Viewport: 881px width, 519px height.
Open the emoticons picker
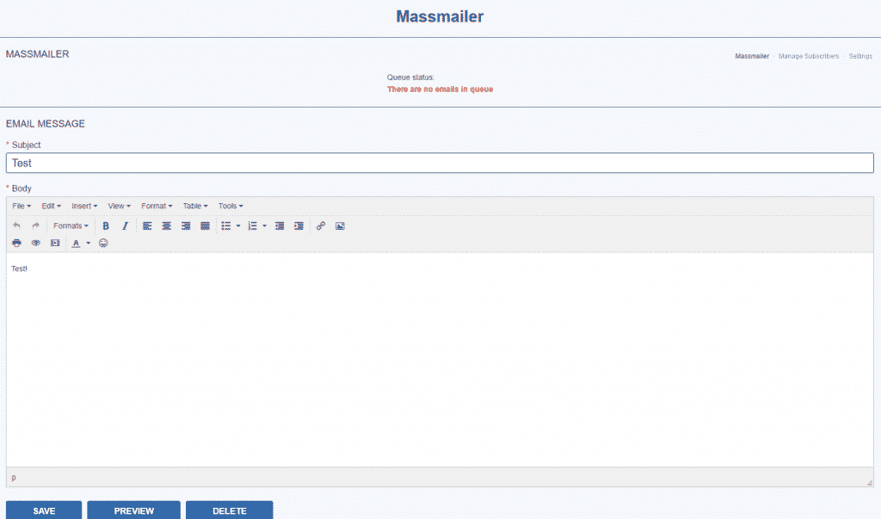[x=103, y=244]
